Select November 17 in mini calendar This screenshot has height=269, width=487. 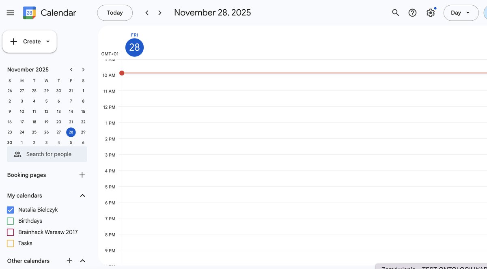tap(22, 122)
